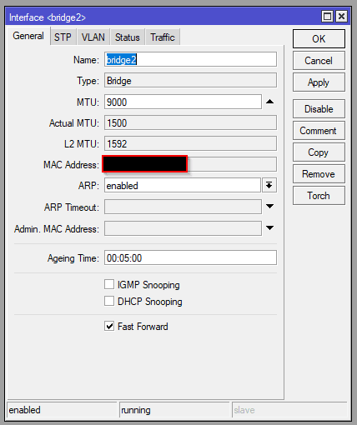Click the Type field showing Bridge

(x=190, y=80)
